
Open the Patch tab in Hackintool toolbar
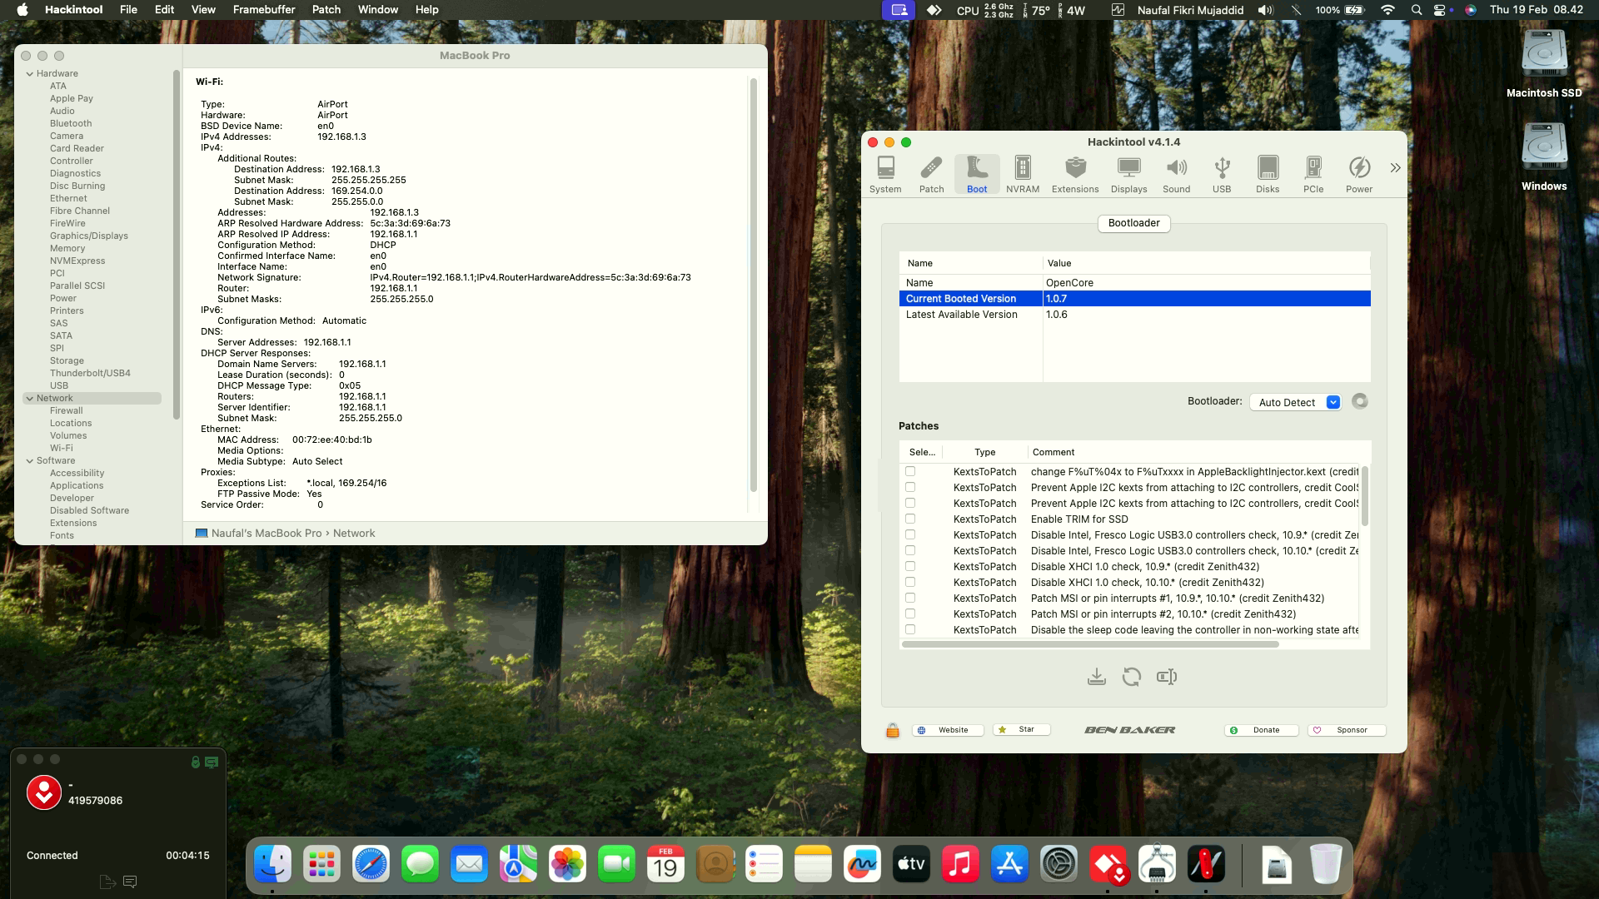[931, 175]
